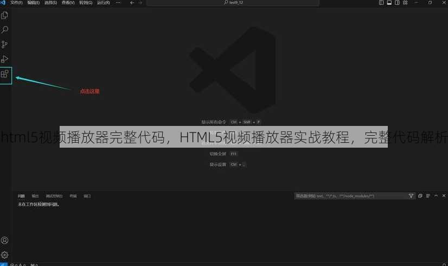448x266 pixels.
Task: Click the test9_12 command center search box
Action: [x=233, y=3]
